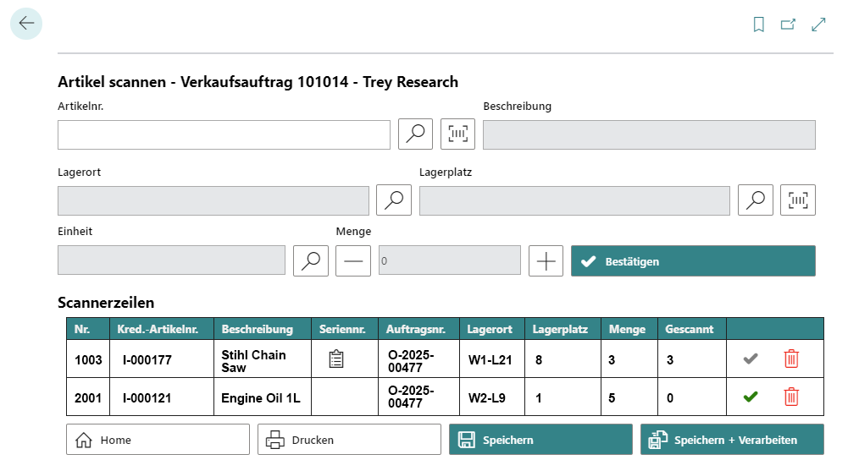Click the Lagerplatz field

click(x=574, y=200)
